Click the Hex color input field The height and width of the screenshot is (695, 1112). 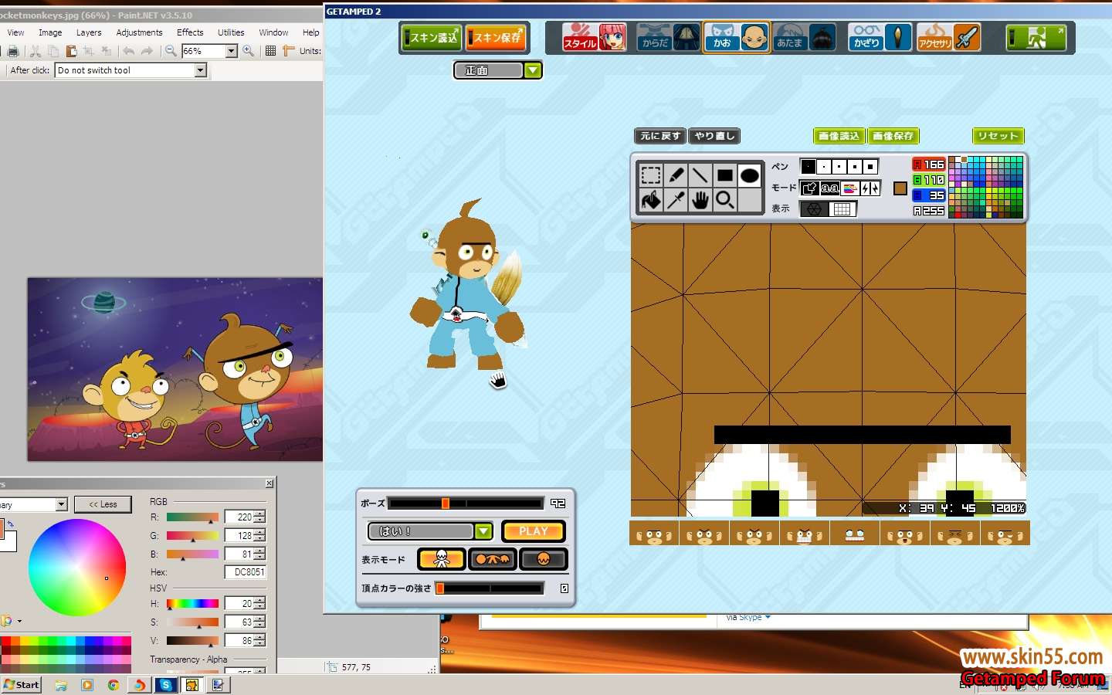(246, 572)
